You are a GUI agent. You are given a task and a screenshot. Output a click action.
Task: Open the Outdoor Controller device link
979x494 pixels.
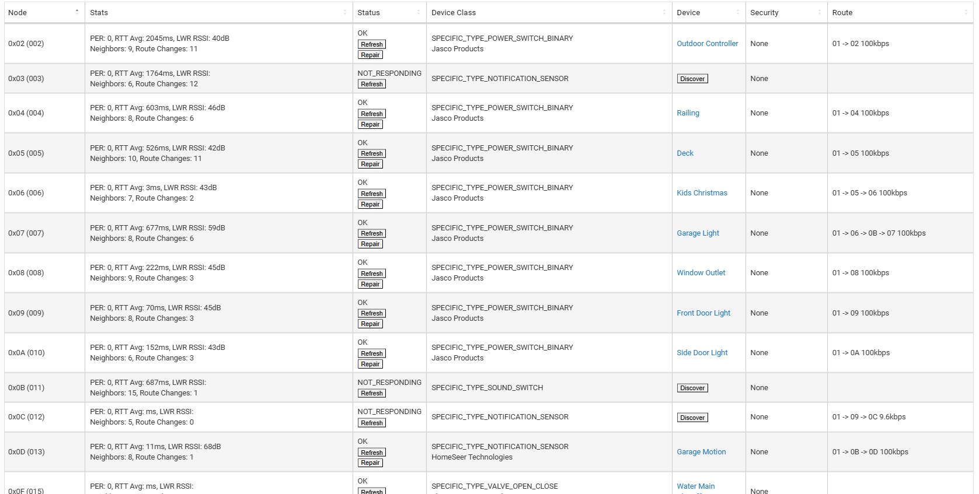[708, 43]
